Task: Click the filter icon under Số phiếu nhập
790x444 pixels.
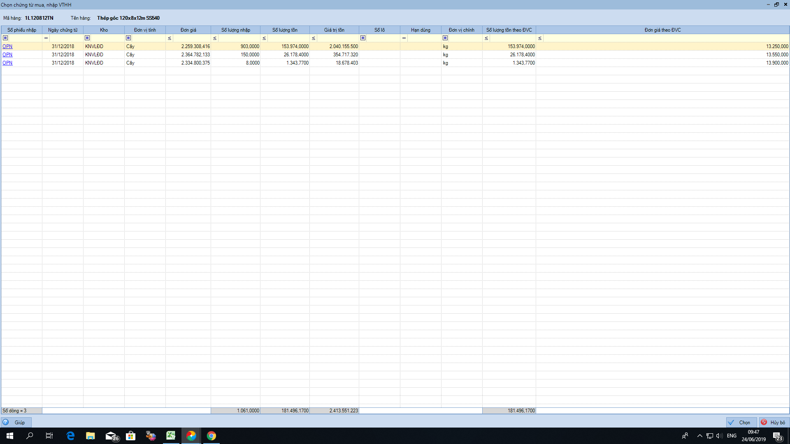Action: pyautogui.click(x=5, y=38)
